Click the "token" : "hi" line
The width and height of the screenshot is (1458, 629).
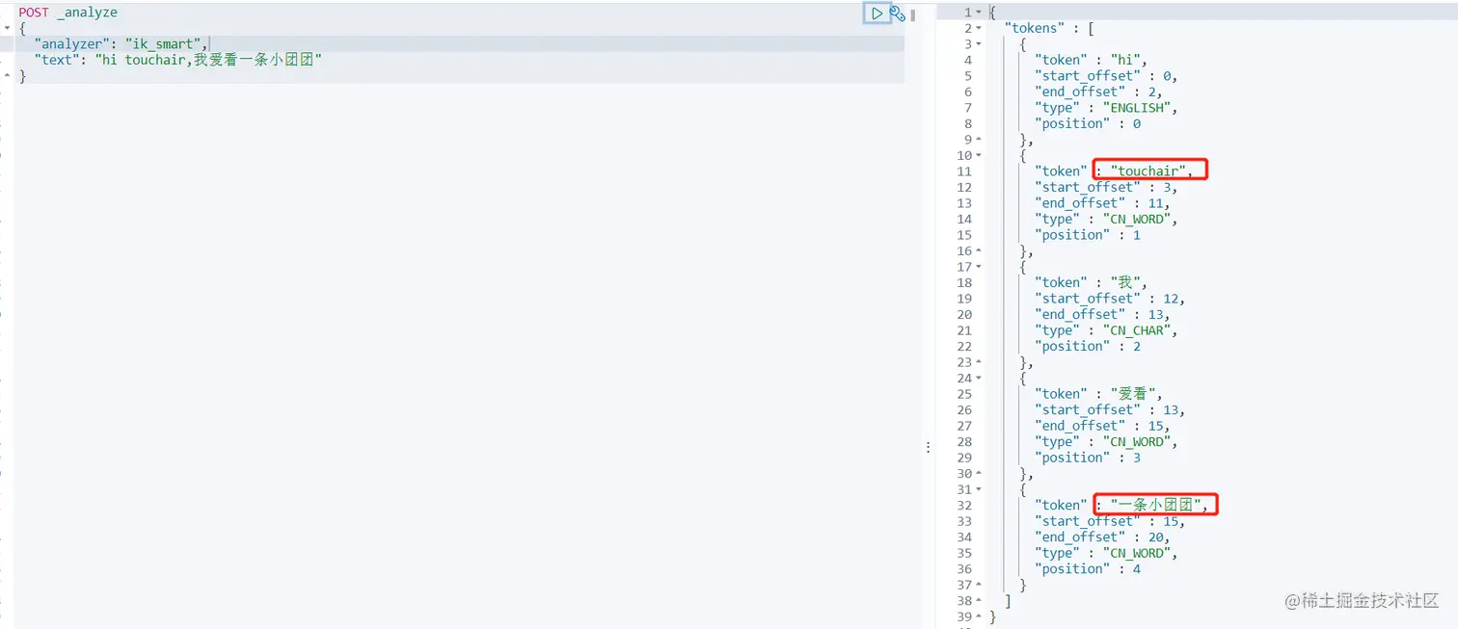(x=1091, y=60)
